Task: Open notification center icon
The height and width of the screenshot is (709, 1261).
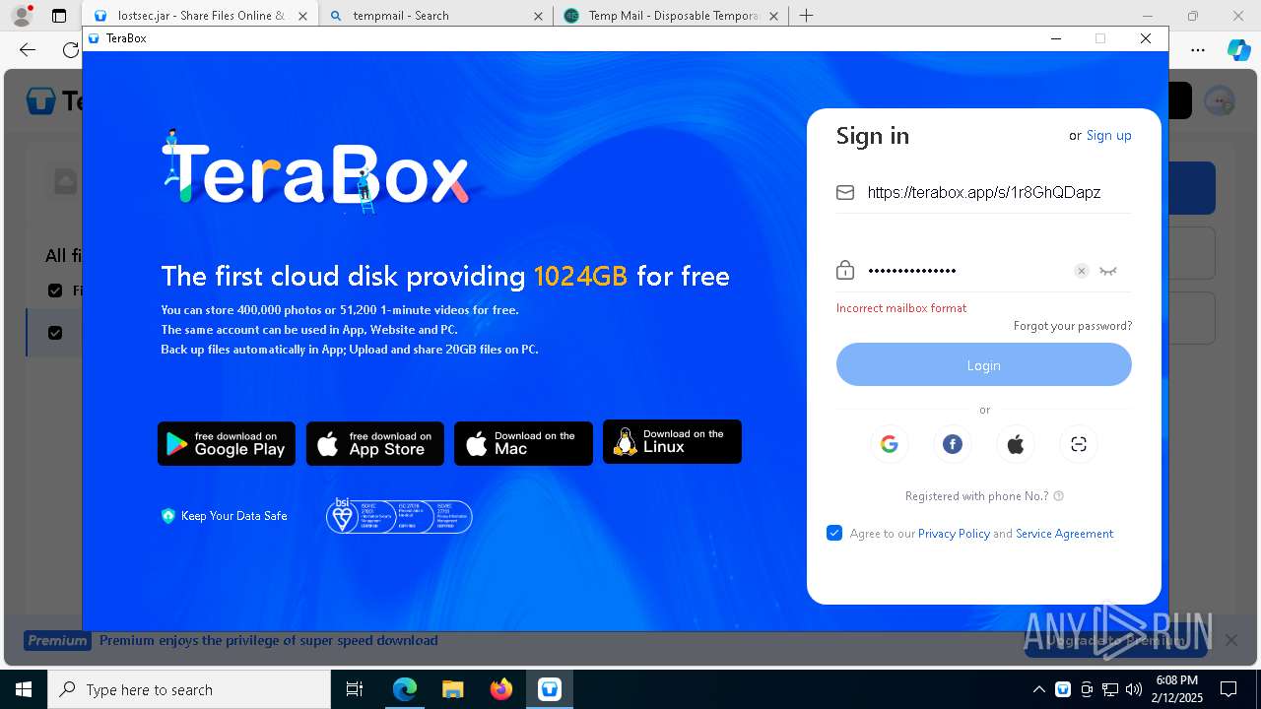Action: click(1228, 689)
